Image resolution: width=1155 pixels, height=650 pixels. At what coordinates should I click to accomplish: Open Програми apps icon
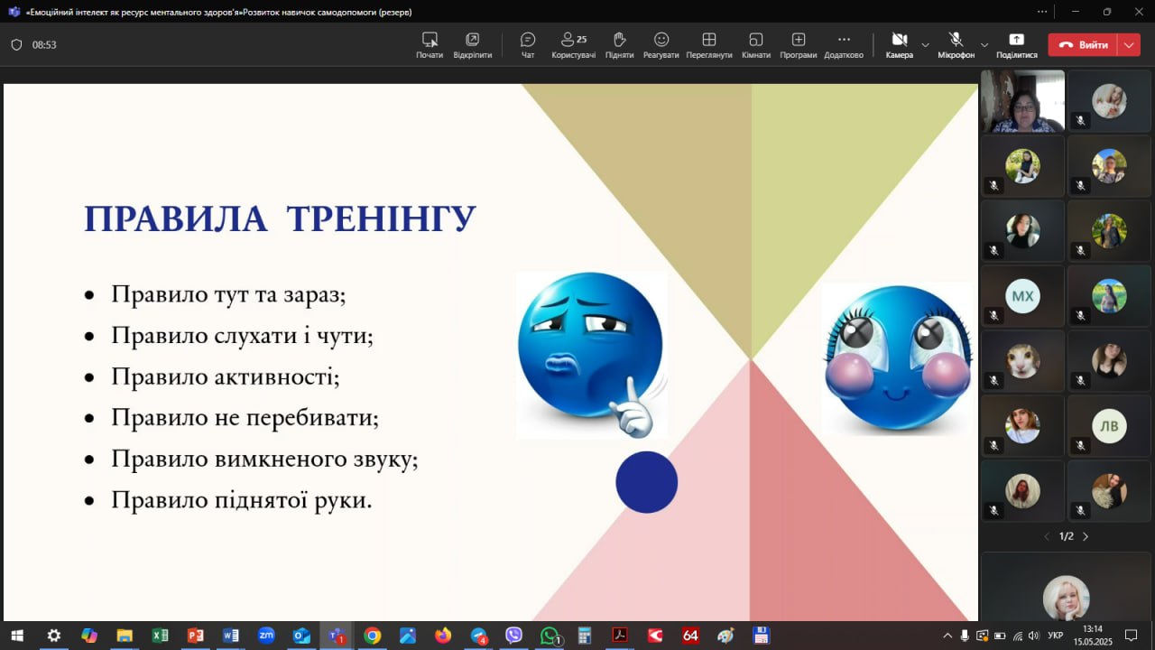(799, 44)
